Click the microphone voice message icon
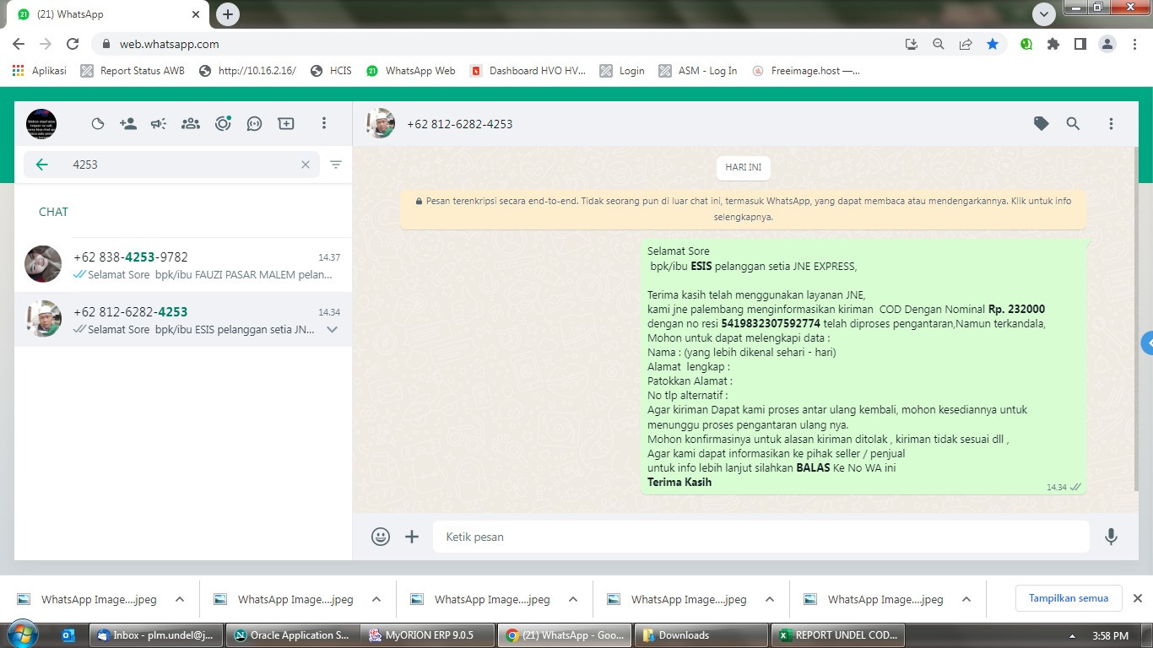 point(1111,537)
